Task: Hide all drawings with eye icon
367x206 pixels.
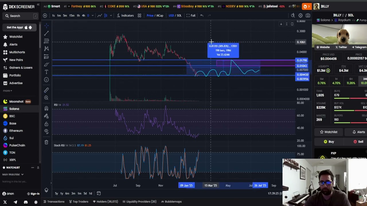Action: tap(46, 131)
